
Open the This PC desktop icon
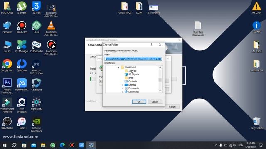[x=7, y=46]
